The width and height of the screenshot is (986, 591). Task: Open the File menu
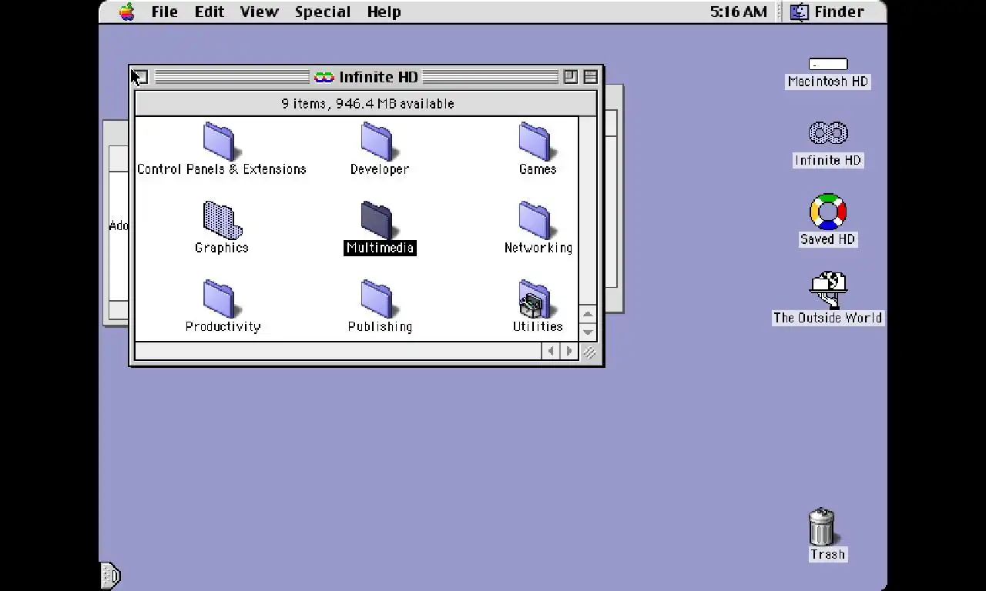point(165,12)
